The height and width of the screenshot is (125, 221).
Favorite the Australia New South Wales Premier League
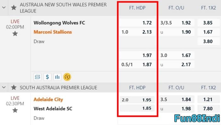click(x=14, y=8)
